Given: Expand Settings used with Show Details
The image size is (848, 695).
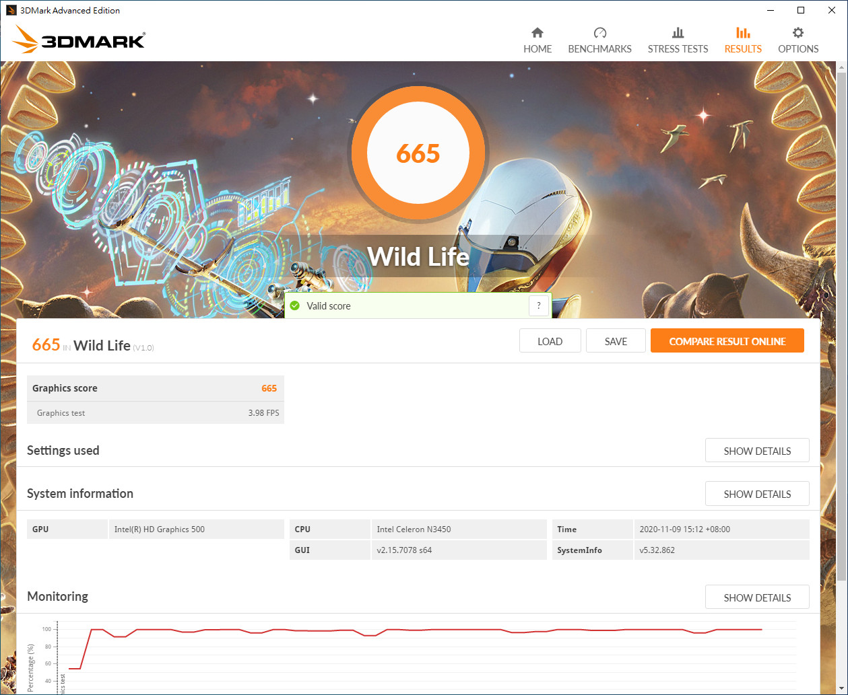Looking at the screenshot, I should coord(756,451).
